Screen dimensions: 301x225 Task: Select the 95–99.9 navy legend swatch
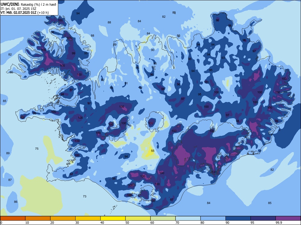(263, 218)
